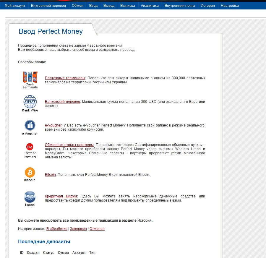Click the Аккаунт column header
The height and width of the screenshot is (258, 266).
point(79,253)
